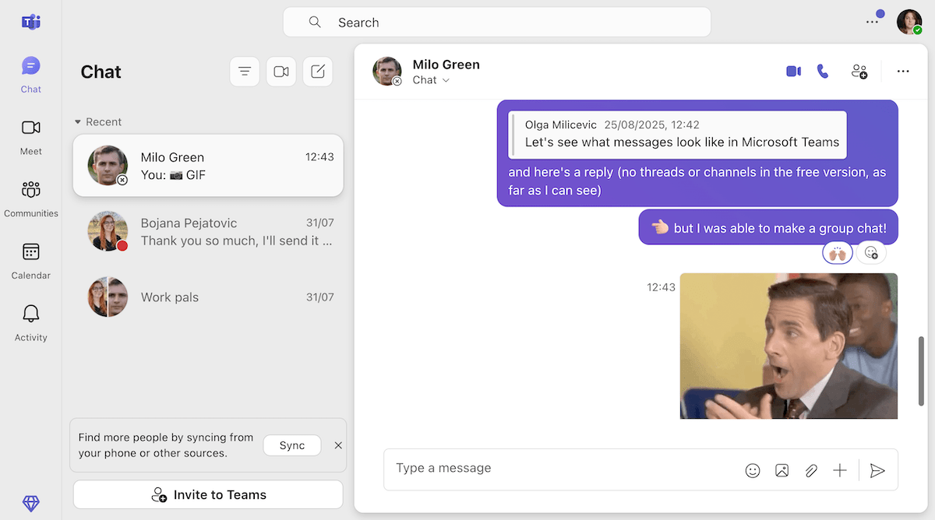The image size is (935, 520).
Task: Collapse the Recent chats section
Action: [98, 122]
